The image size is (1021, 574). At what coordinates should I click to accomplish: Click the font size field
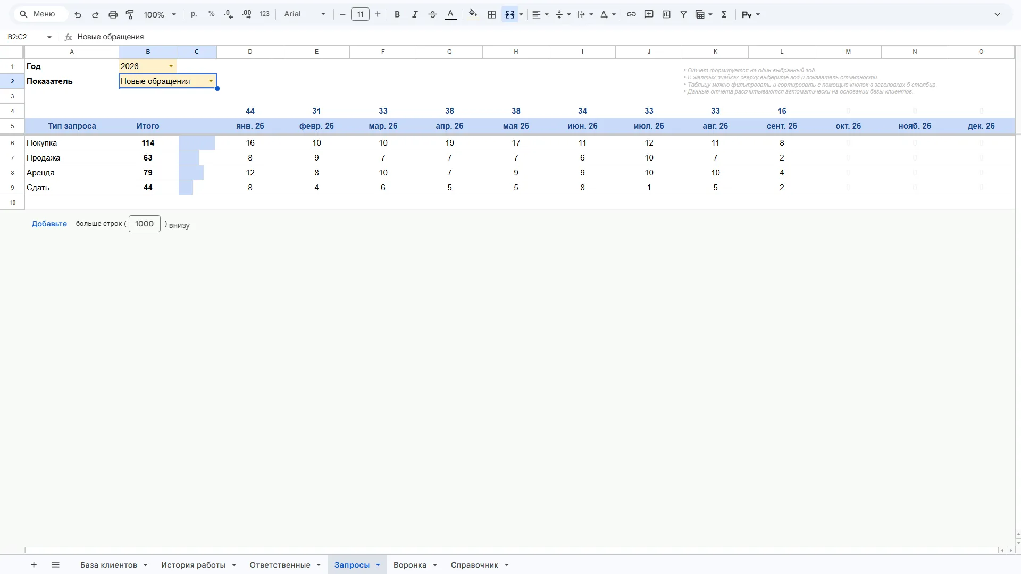tap(360, 14)
